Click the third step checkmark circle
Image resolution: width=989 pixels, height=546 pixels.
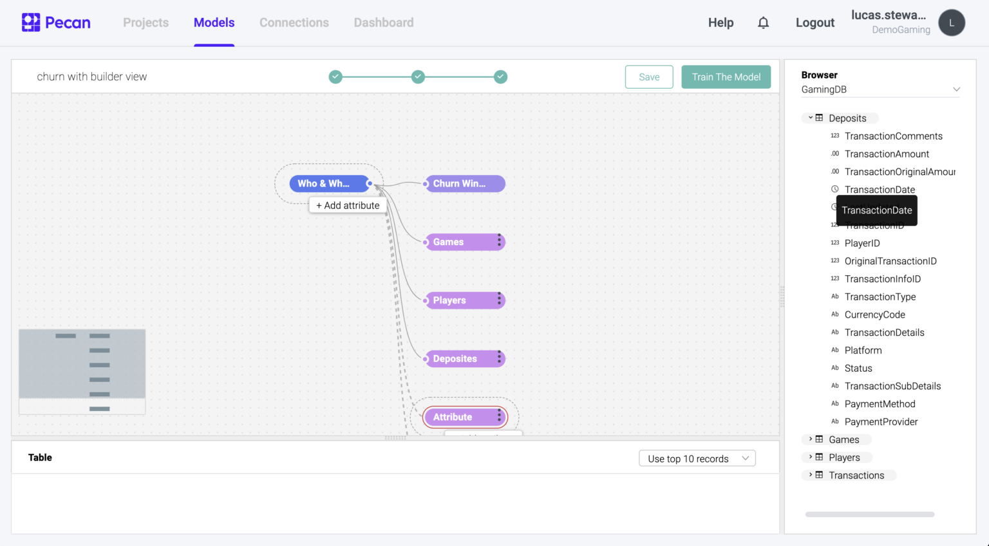(500, 77)
